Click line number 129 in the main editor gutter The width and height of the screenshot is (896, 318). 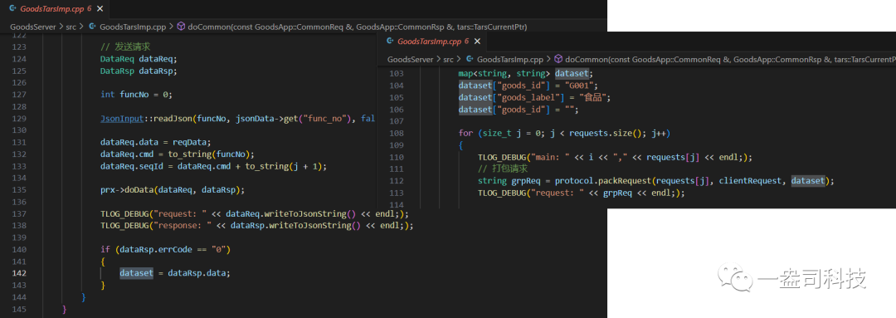pos(19,119)
